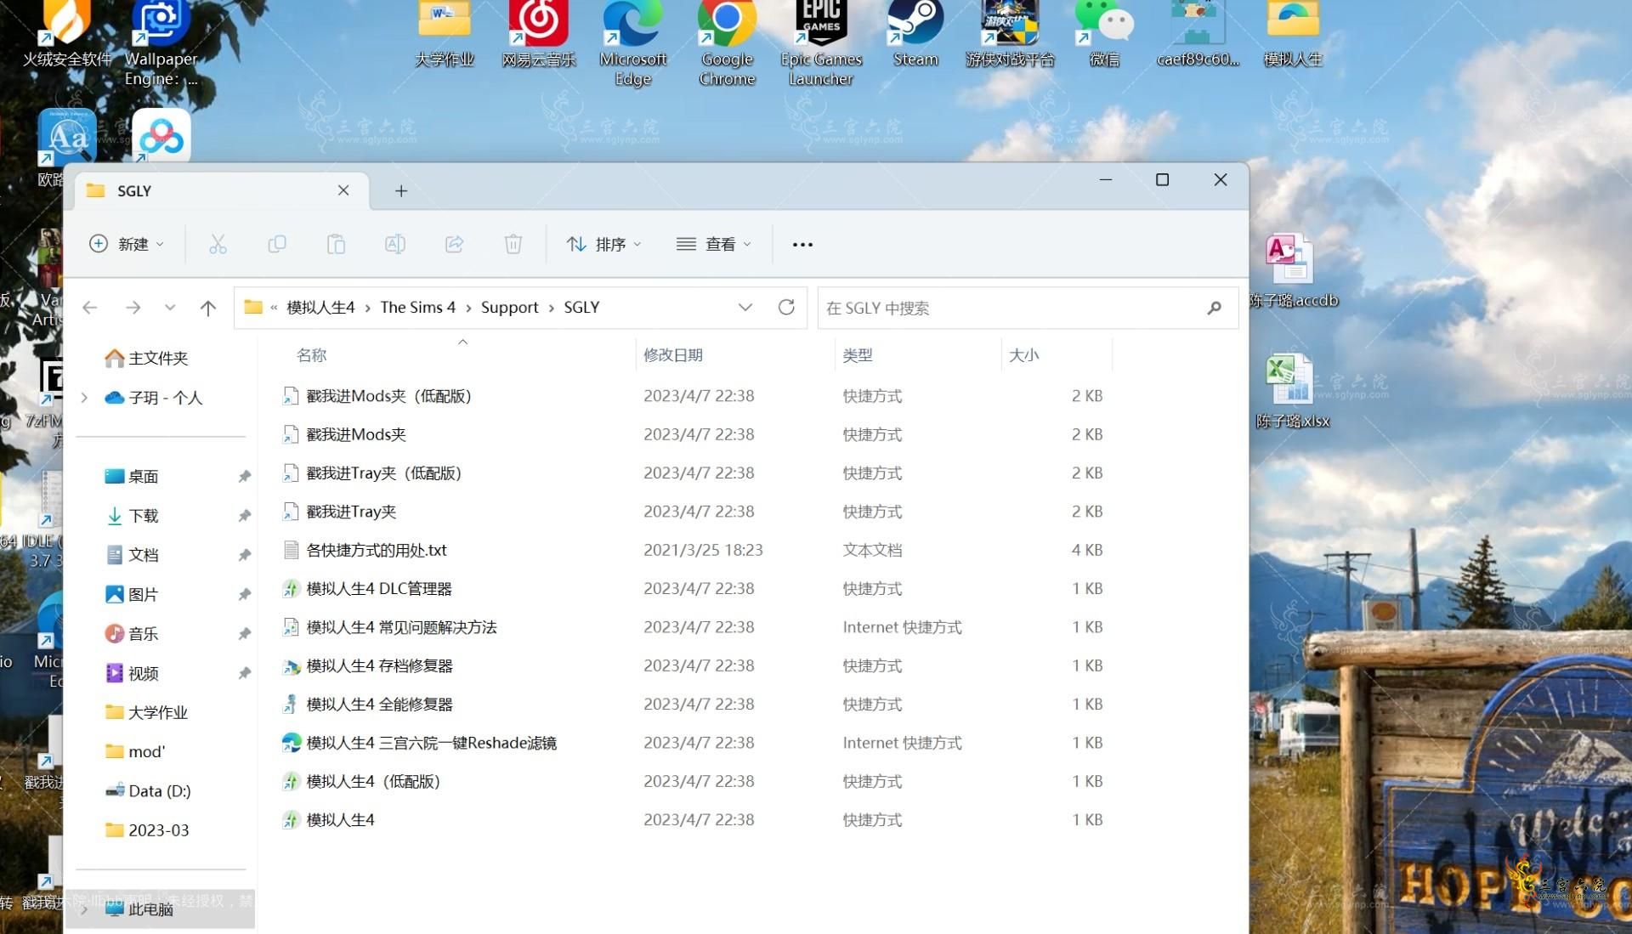
Task: Open the three-dot more options menu
Action: 802,244
